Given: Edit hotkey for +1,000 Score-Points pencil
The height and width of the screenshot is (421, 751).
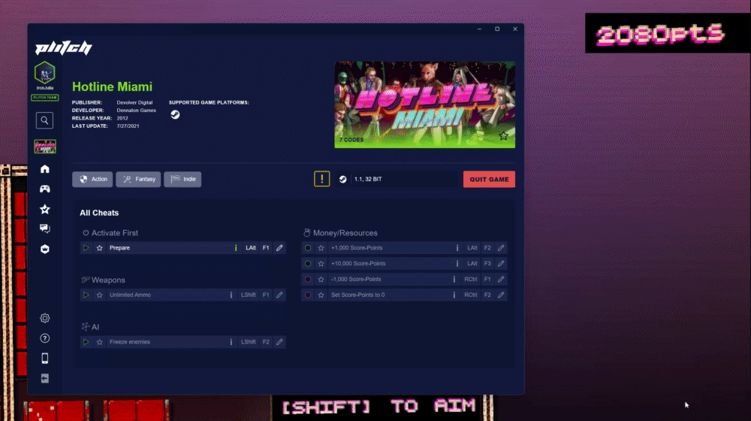Looking at the screenshot, I should [x=501, y=248].
